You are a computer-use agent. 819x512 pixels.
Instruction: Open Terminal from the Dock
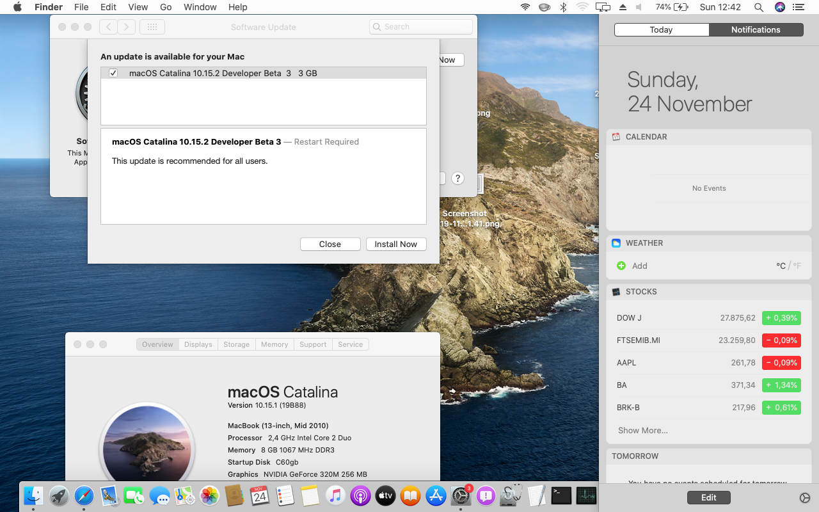561,496
